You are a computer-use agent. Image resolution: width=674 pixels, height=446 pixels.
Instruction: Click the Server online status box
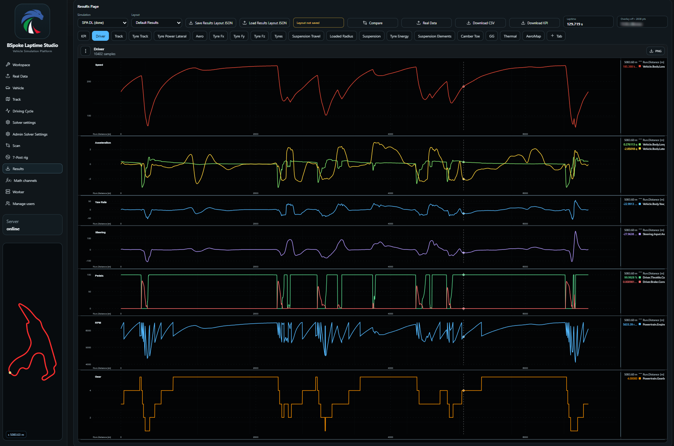[x=32, y=225]
